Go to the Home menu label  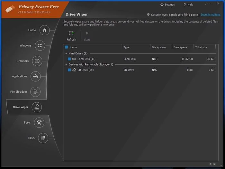[x=32, y=30]
